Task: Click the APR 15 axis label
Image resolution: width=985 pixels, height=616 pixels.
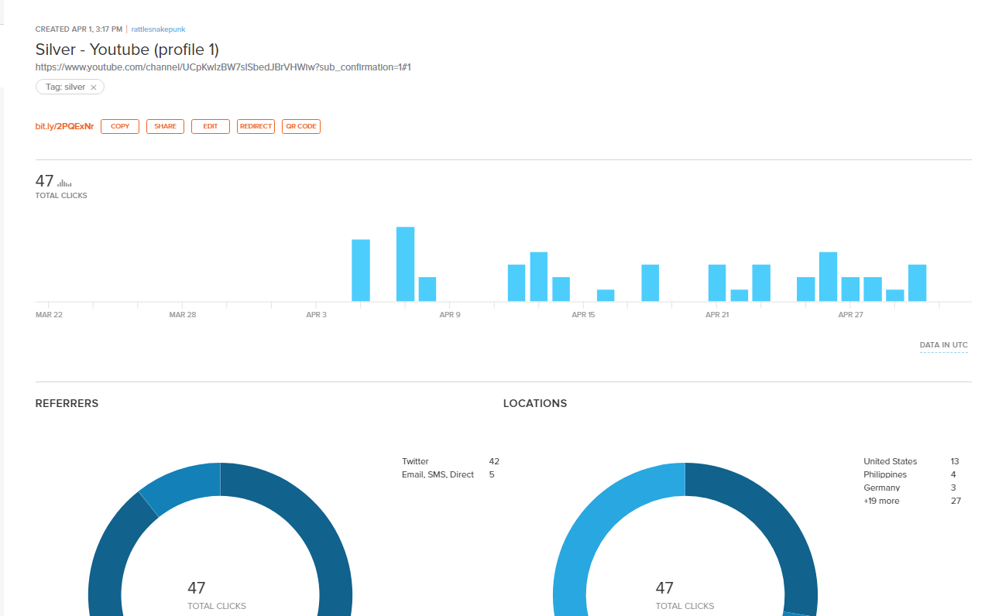Action: 583,315
